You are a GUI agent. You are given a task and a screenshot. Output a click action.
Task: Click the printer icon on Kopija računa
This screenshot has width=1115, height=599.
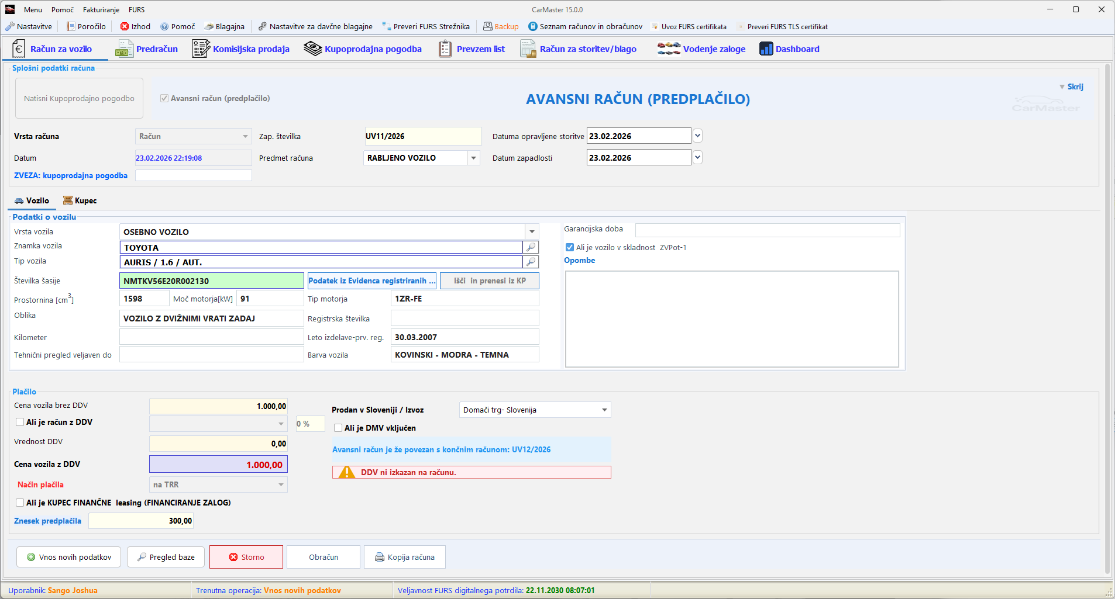pyautogui.click(x=380, y=557)
